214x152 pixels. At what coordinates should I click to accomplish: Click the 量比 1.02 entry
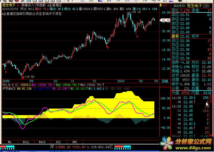202,84
